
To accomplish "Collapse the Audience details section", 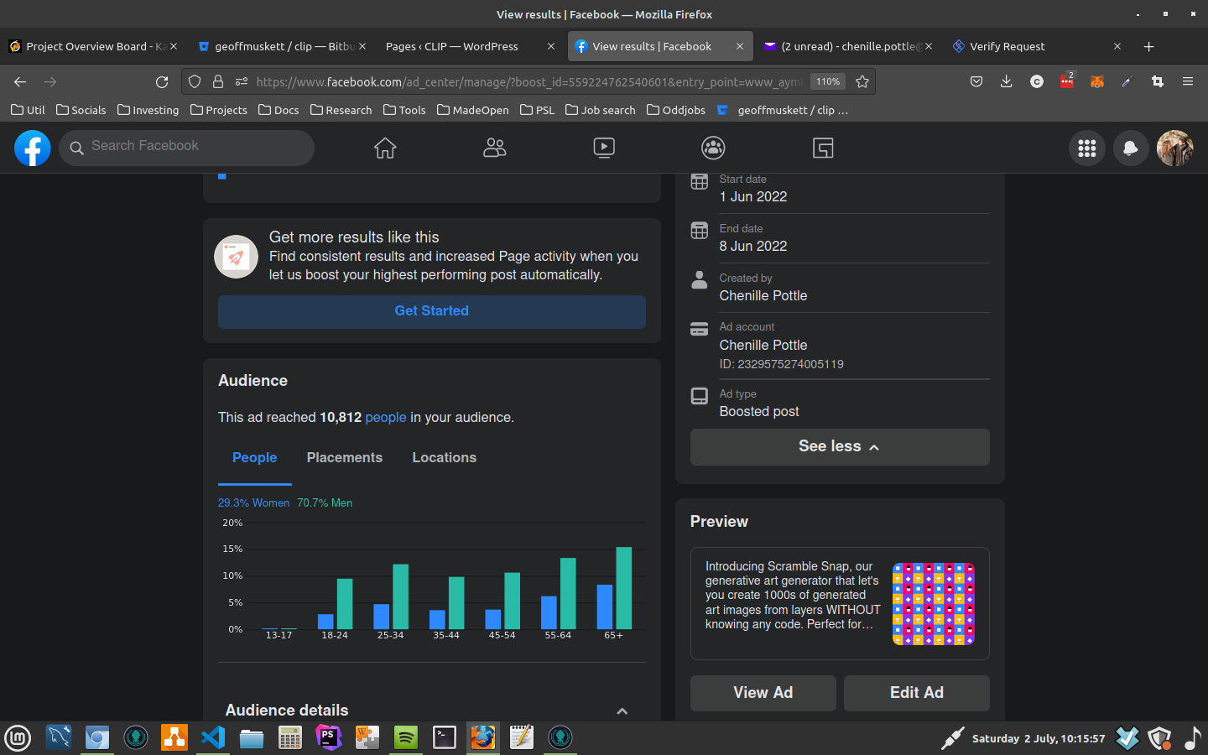I will pyautogui.click(x=622, y=711).
